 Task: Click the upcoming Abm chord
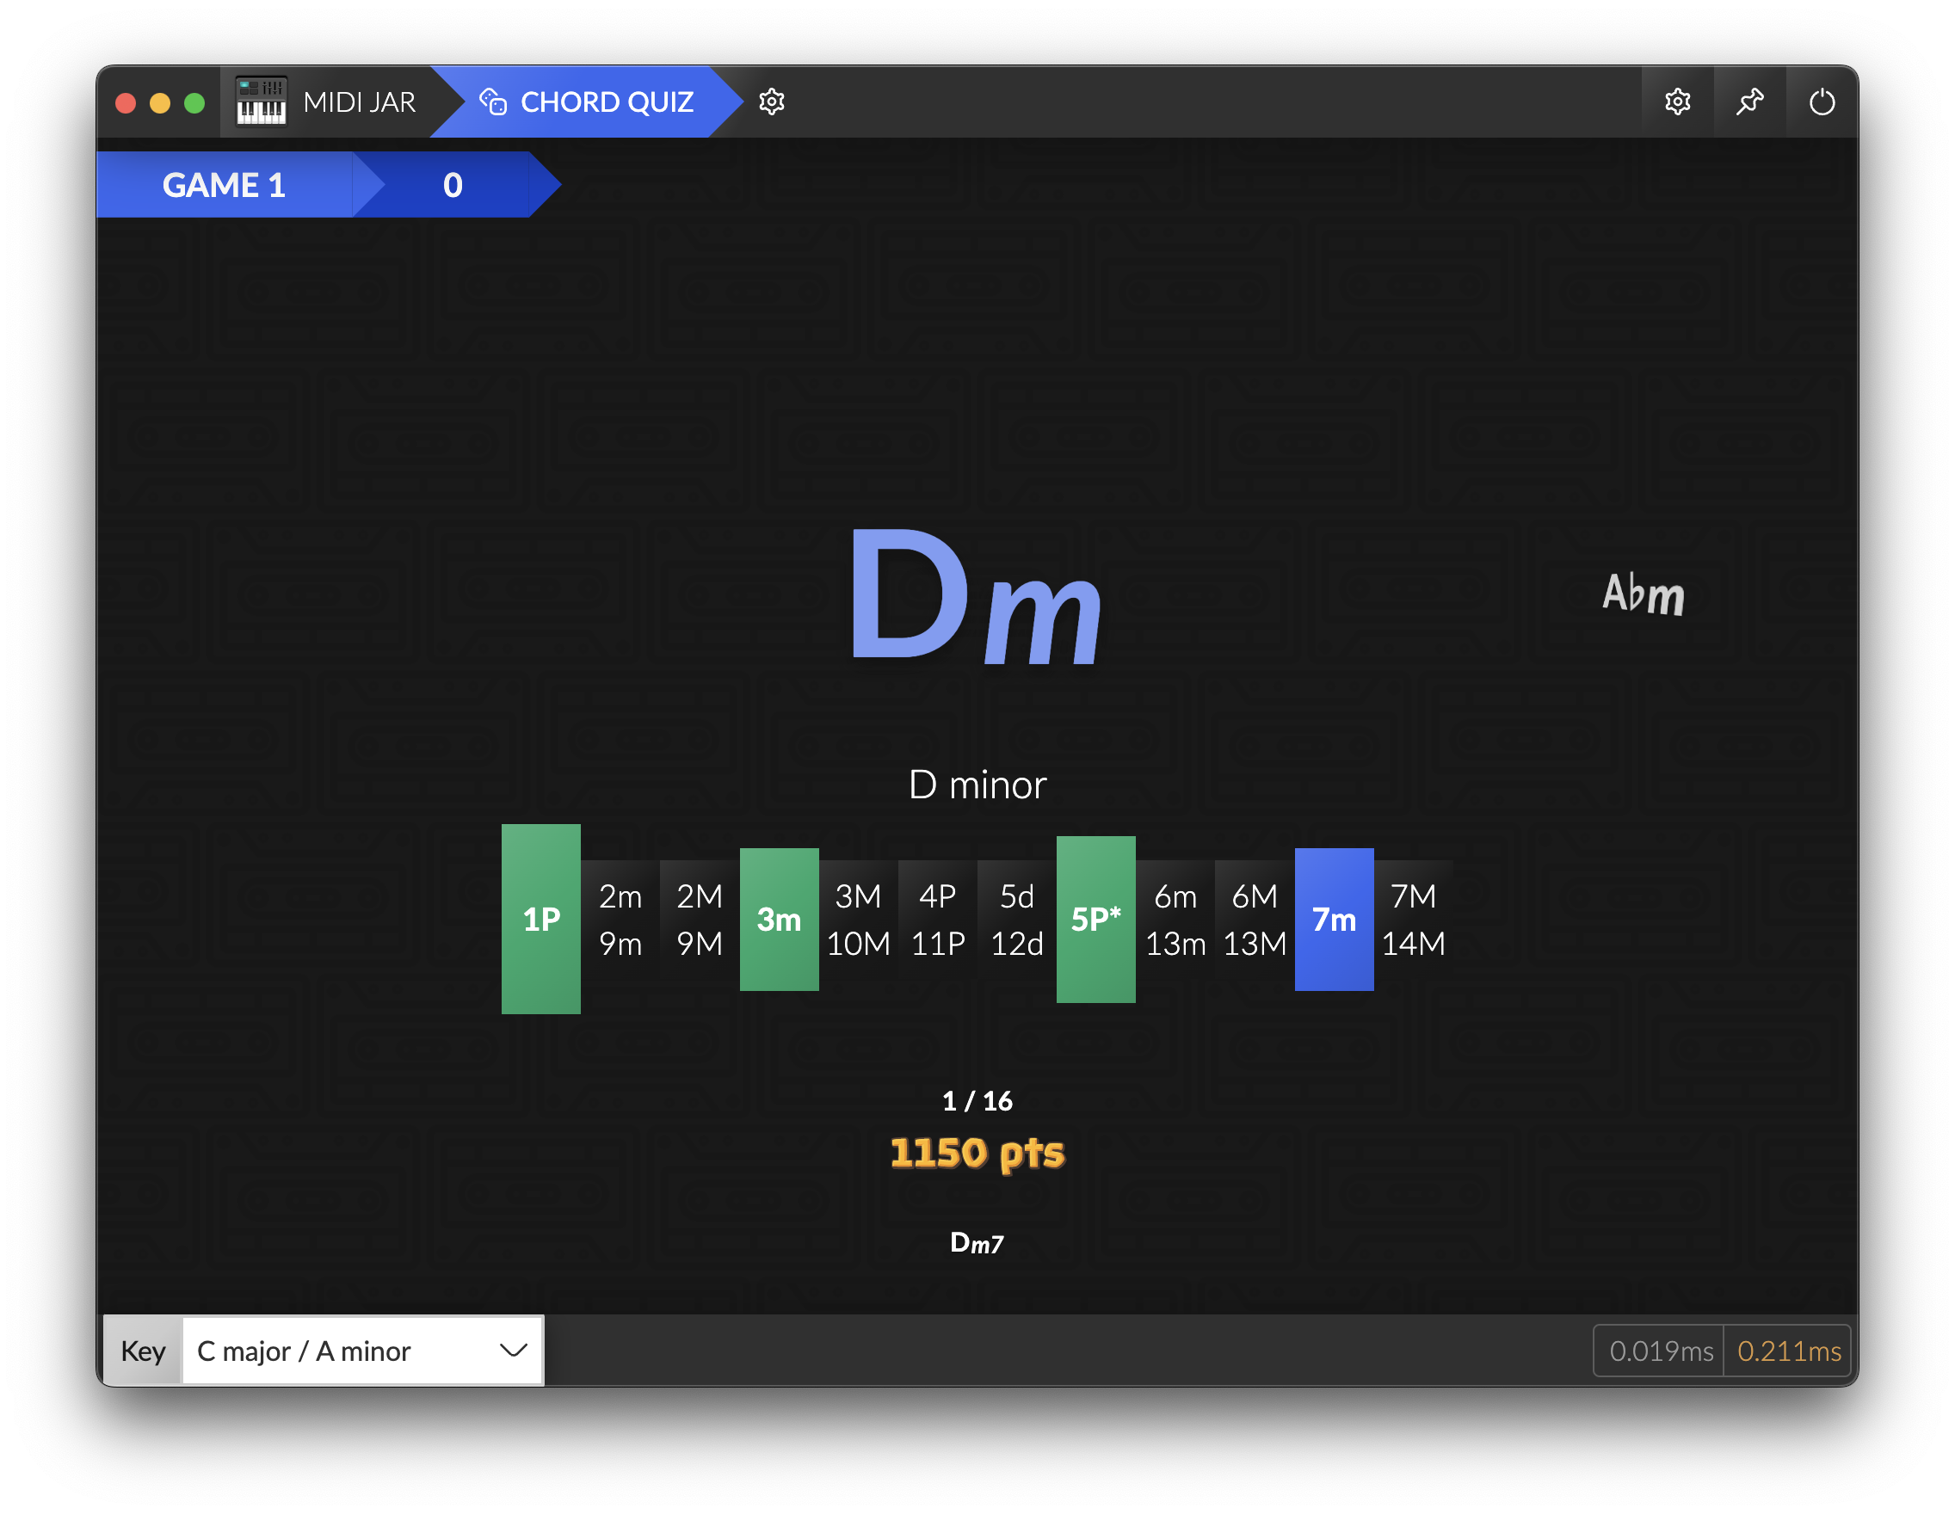[x=1643, y=594]
